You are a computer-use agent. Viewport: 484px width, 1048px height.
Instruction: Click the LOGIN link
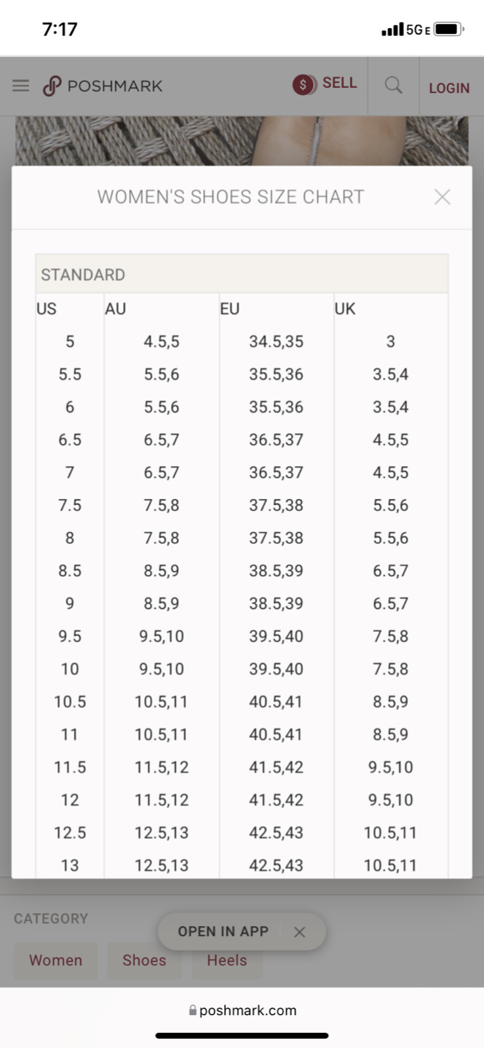click(x=449, y=88)
